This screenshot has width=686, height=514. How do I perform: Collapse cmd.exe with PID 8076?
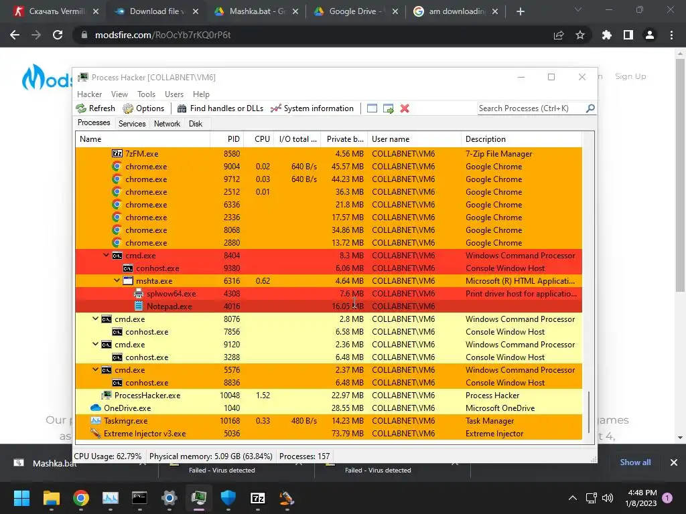[95, 319]
